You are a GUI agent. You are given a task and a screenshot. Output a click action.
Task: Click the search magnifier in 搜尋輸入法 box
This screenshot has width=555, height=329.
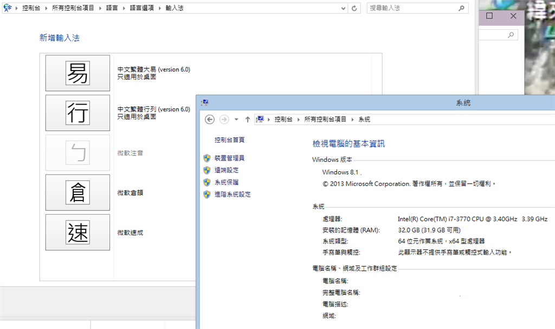coord(461,8)
